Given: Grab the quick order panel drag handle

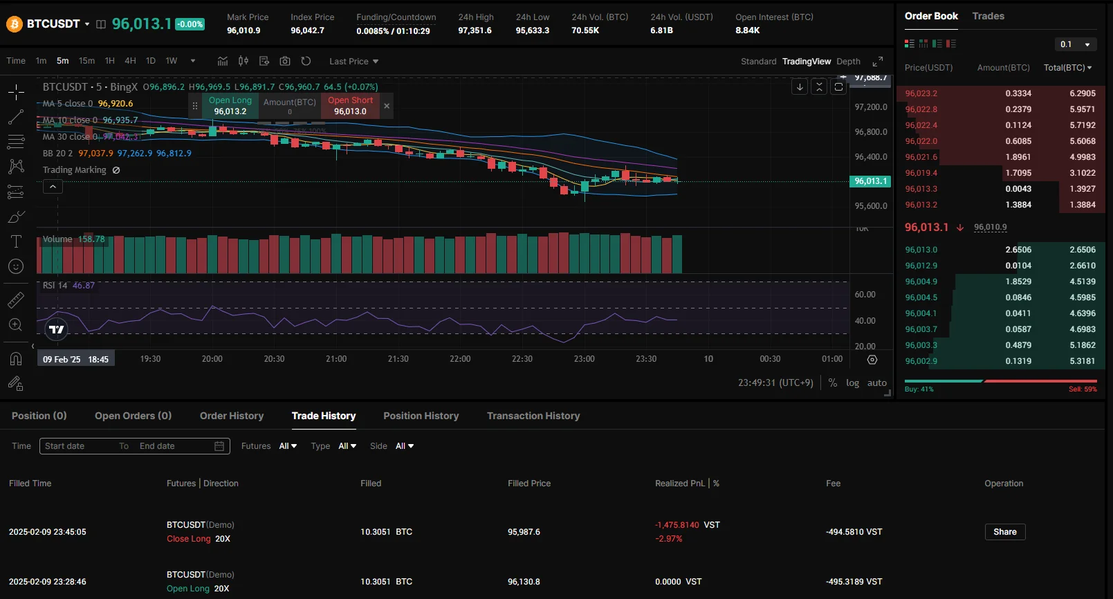Looking at the screenshot, I should pyautogui.click(x=195, y=106).
